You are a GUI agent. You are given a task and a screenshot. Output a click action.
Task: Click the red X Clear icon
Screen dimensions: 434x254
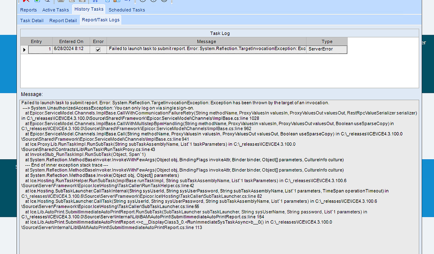point(25,2)
